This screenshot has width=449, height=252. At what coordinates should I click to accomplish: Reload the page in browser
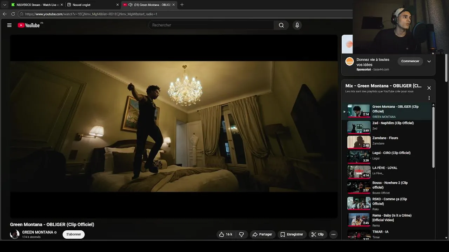tap(13, 14)
